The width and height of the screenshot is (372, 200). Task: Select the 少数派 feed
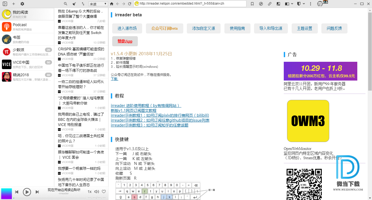(x=27, y=52)
